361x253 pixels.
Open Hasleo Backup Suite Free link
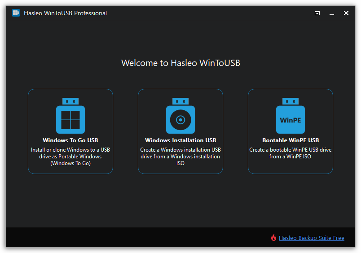tap(312, 238)
